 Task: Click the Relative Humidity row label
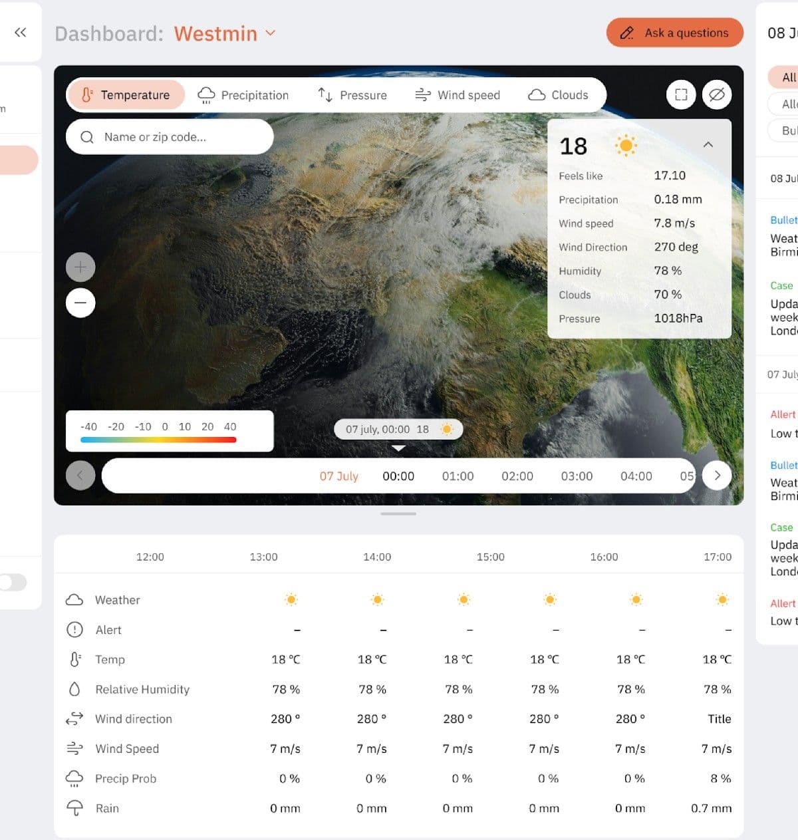[x=142, y=689]
